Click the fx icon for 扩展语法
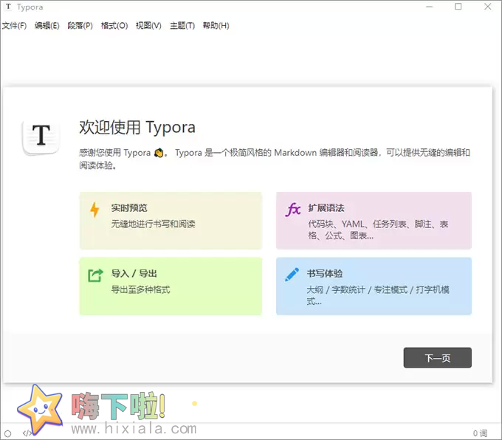Screen dimensions: 502x440 point(293,210)
